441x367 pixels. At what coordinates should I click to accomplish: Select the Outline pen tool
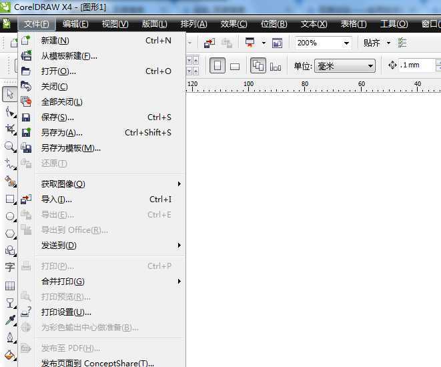point(10,338)
